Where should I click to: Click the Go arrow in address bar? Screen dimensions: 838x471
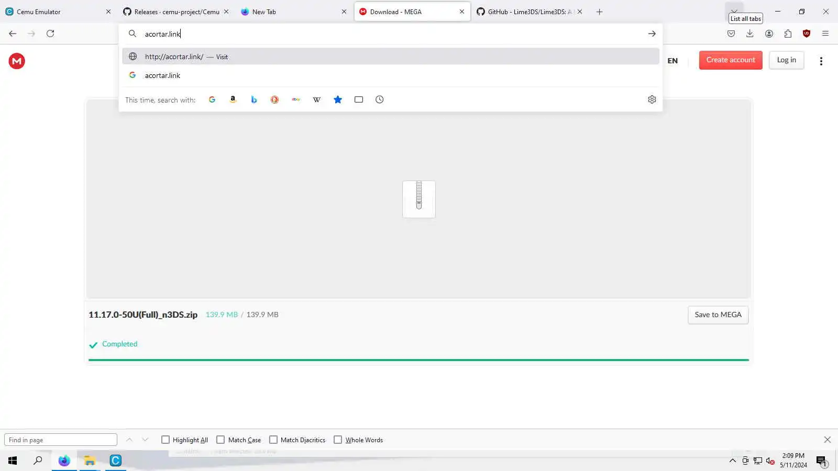(652, 33)
